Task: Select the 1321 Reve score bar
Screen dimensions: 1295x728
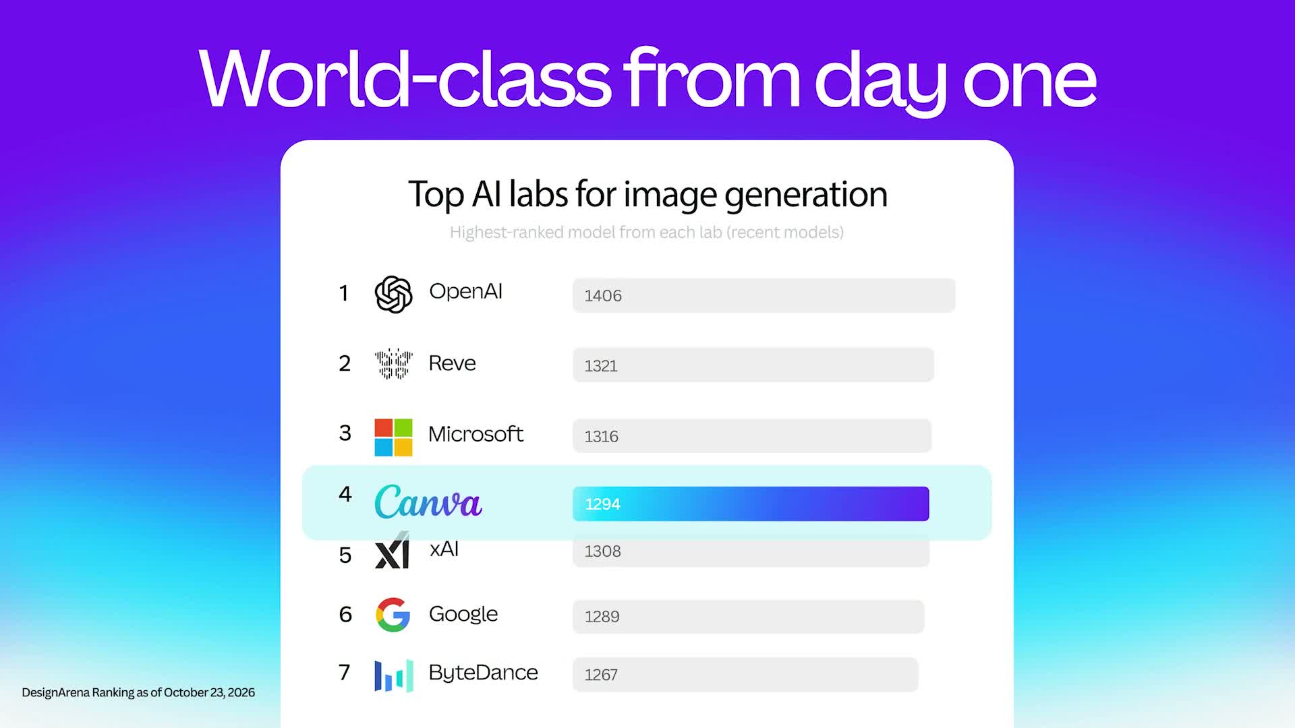Action: 753,365
